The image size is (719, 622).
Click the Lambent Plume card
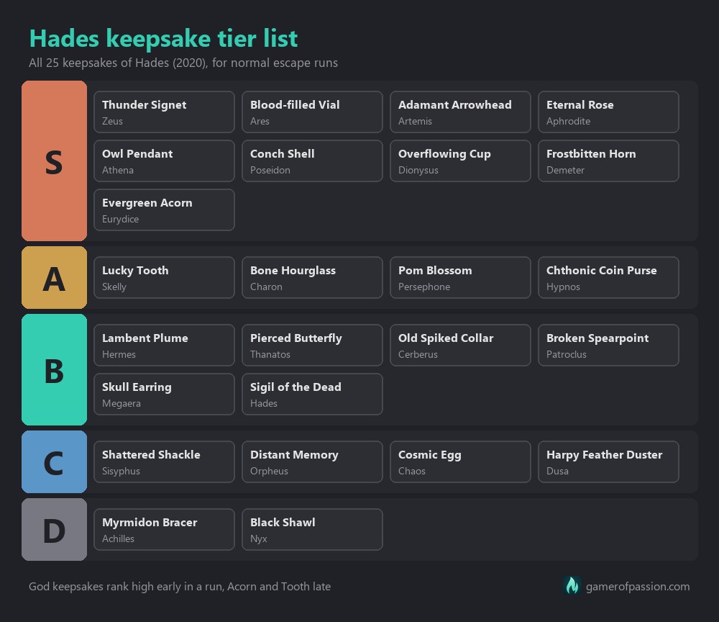164,346
